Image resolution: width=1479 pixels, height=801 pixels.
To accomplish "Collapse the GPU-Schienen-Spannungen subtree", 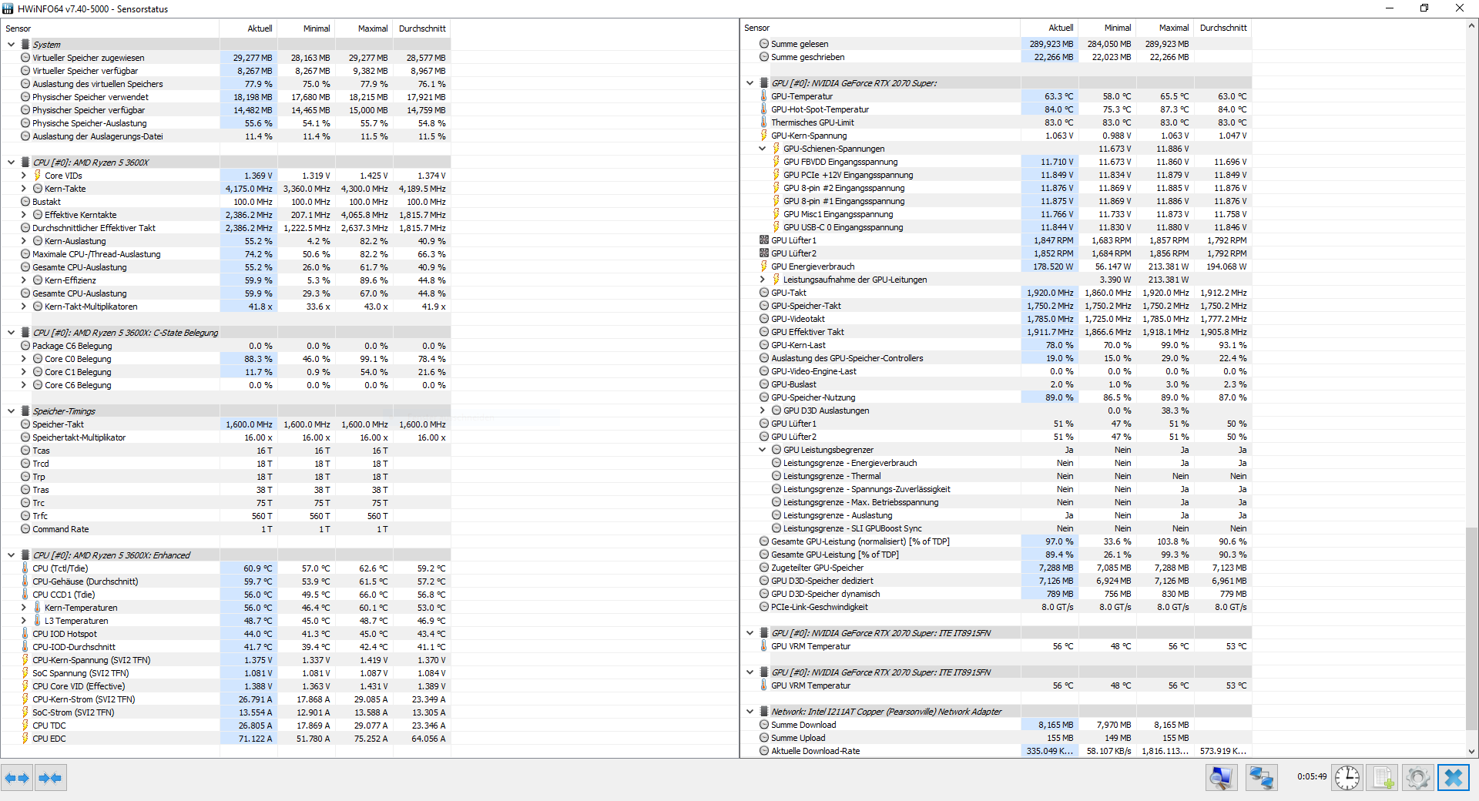I will pyautogui.click(x=762, y=149).
